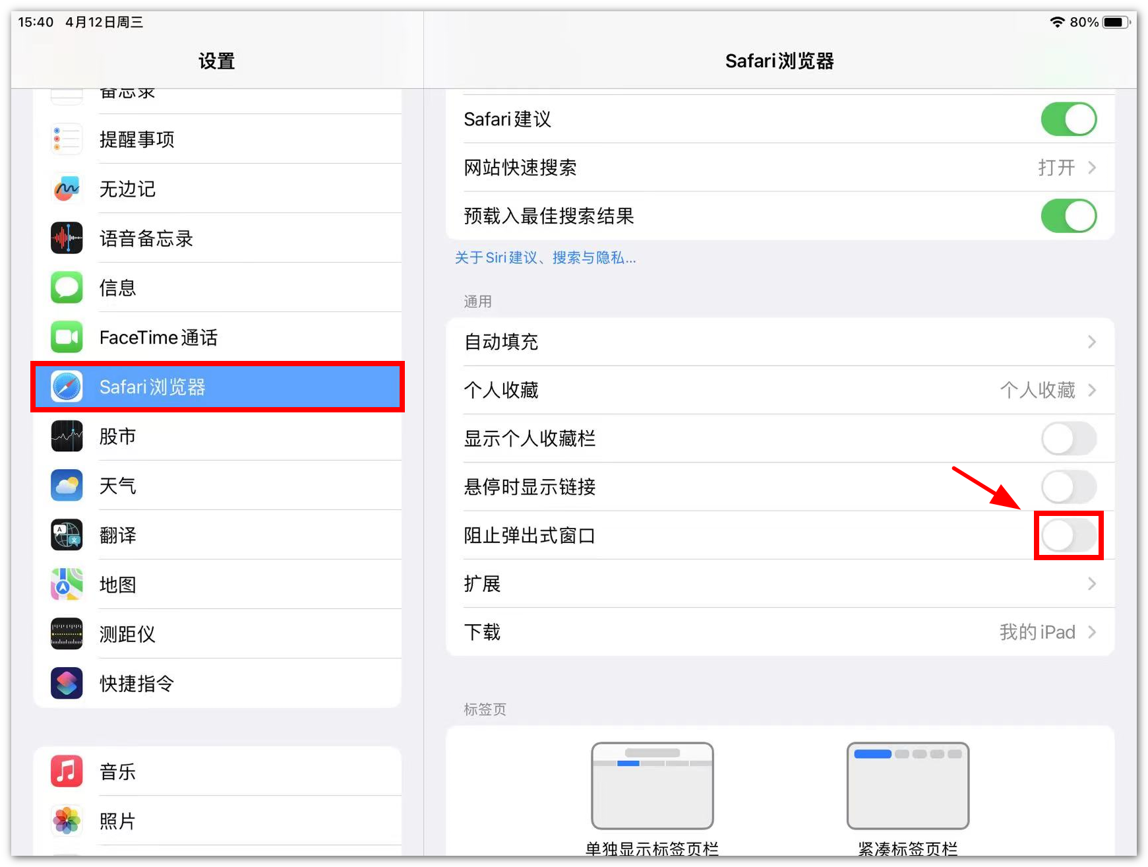Screen dimensions: 1148x867
Task: Open 网站快速搜索 chevron
Action: coord(1092,168)
